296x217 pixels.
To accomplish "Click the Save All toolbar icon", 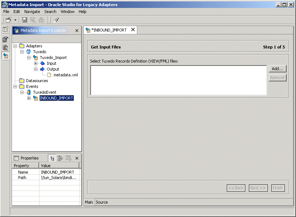I will coord(33,20).
